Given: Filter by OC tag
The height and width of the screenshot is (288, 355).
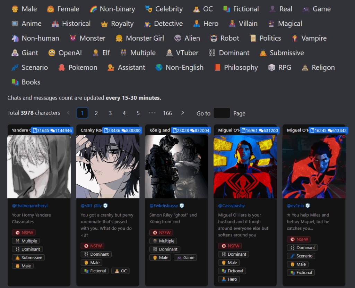Looking at the screenshot, I should point(203,9).
